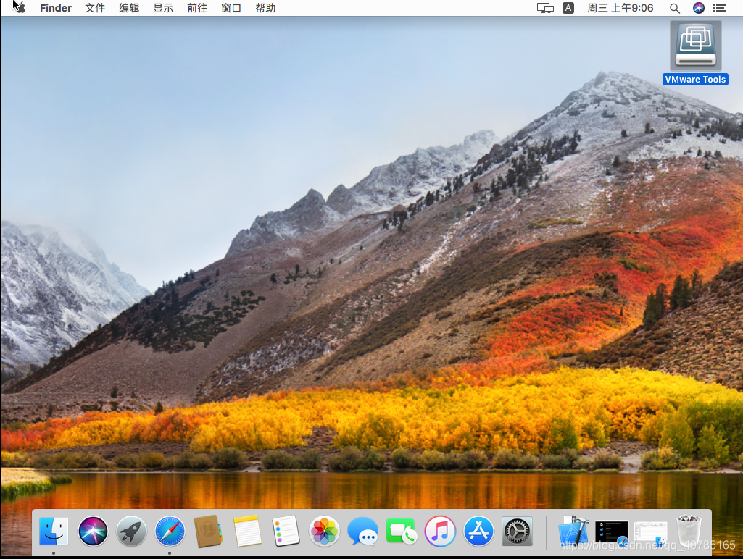Open Contacts address book icon
743x559 pixels.
pyautogui.click(x=208, y=531)
